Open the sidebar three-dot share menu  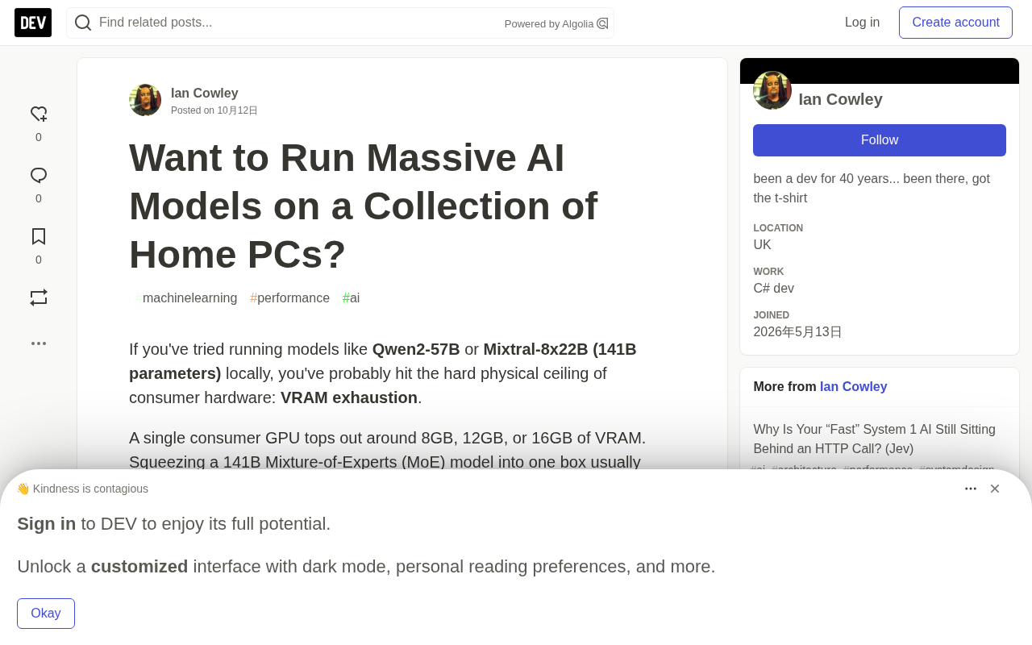point(39,343)
